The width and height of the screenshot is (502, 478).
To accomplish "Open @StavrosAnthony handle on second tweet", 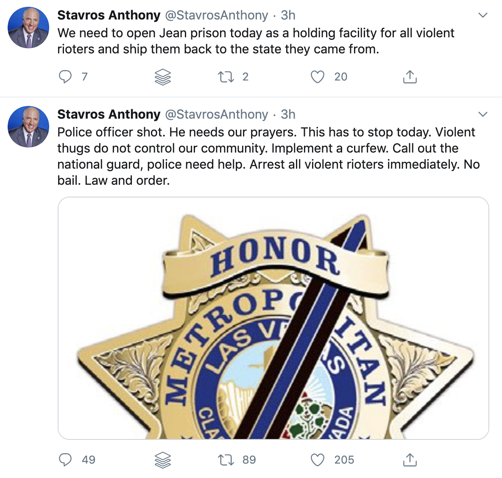I will click(x=216, y=114).
